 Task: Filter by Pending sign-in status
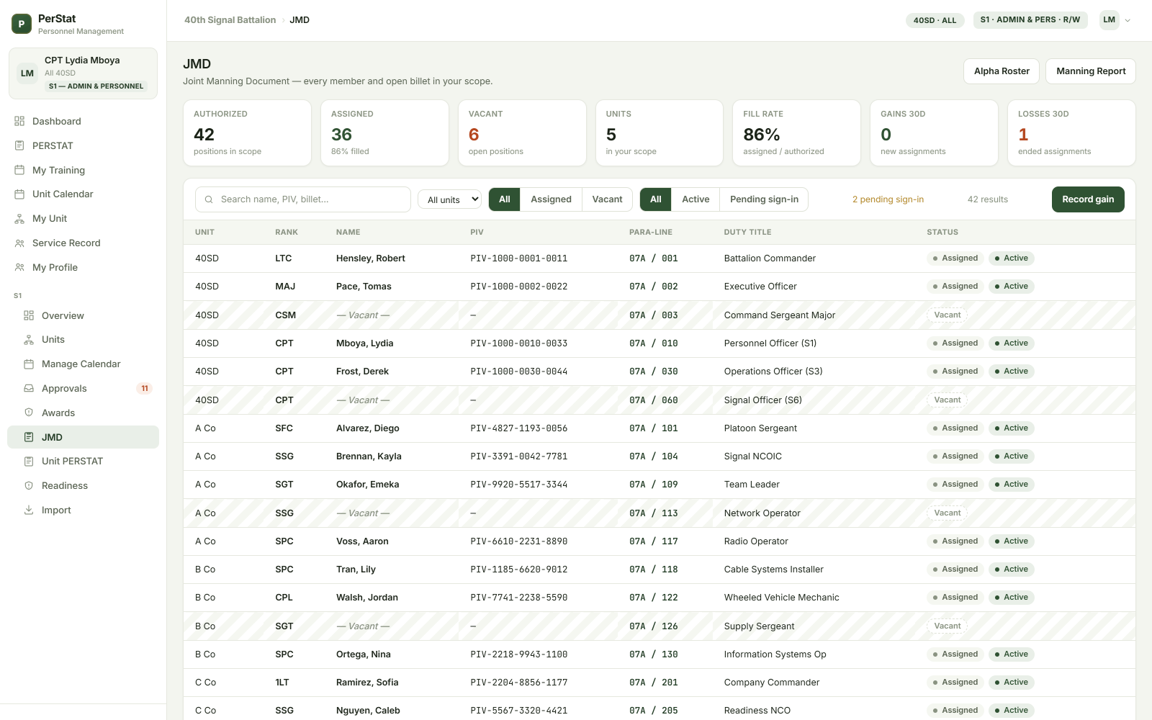pos(764,199)
